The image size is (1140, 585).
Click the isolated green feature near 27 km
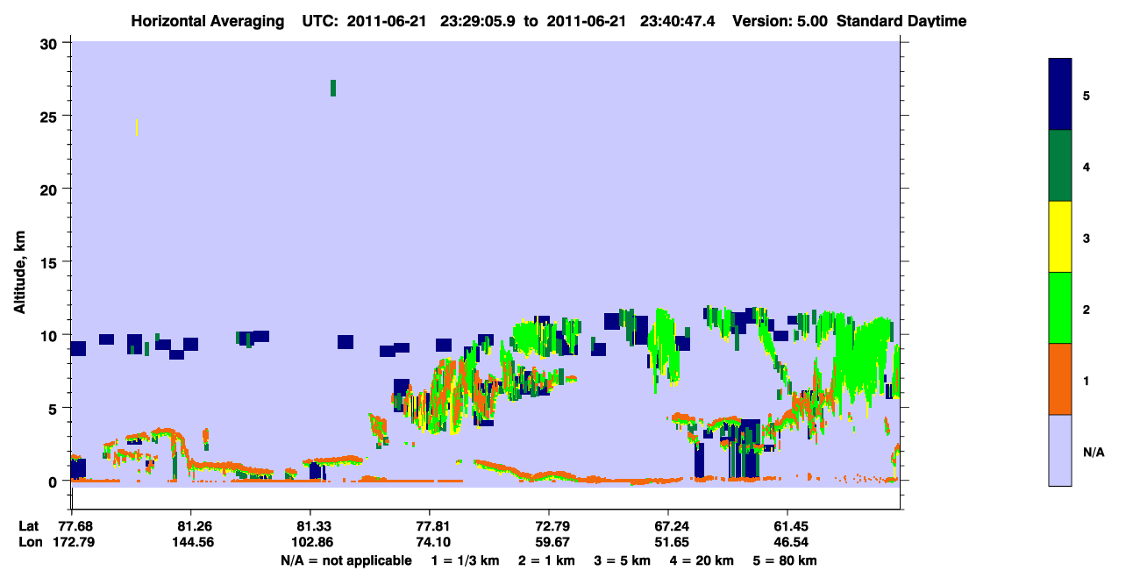(333, 88)
